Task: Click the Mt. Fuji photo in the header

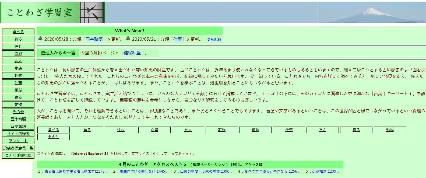Action: pos(372,12)
